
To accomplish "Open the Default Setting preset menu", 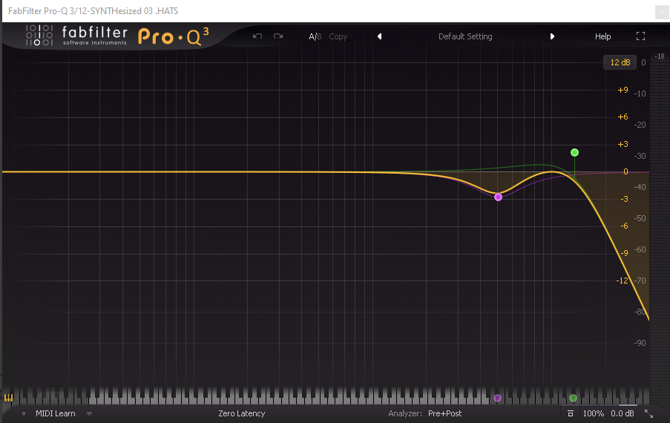I will (x=465, y=36).
